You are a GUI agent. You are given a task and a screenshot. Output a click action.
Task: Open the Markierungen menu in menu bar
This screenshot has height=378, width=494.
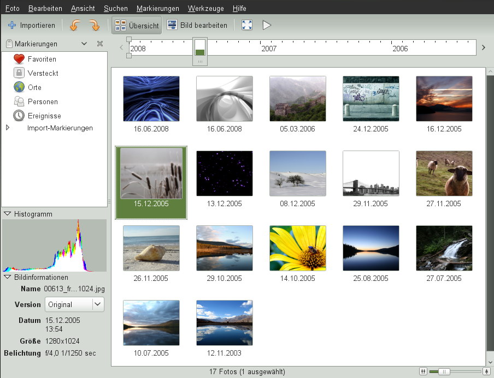pyautogui.click(x=157, y=9)
